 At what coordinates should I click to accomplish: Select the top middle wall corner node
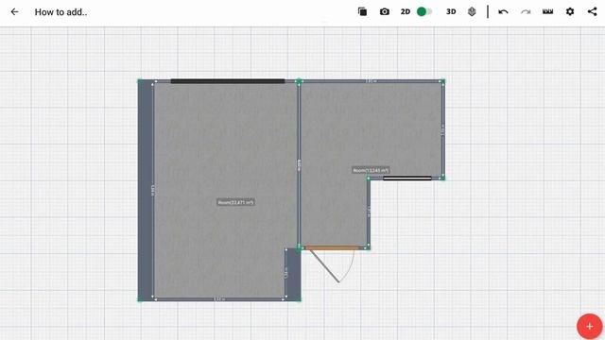(x=299, y=81)
